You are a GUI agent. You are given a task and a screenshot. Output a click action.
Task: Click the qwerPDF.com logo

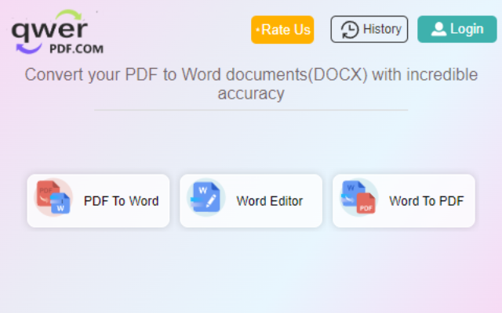(x=57, y=31)
